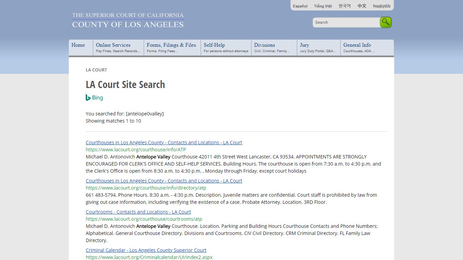Viewport: 463px width, 260px height.
Task: Open the Forms, Filings & Files menu
Action: coord(172,48)
